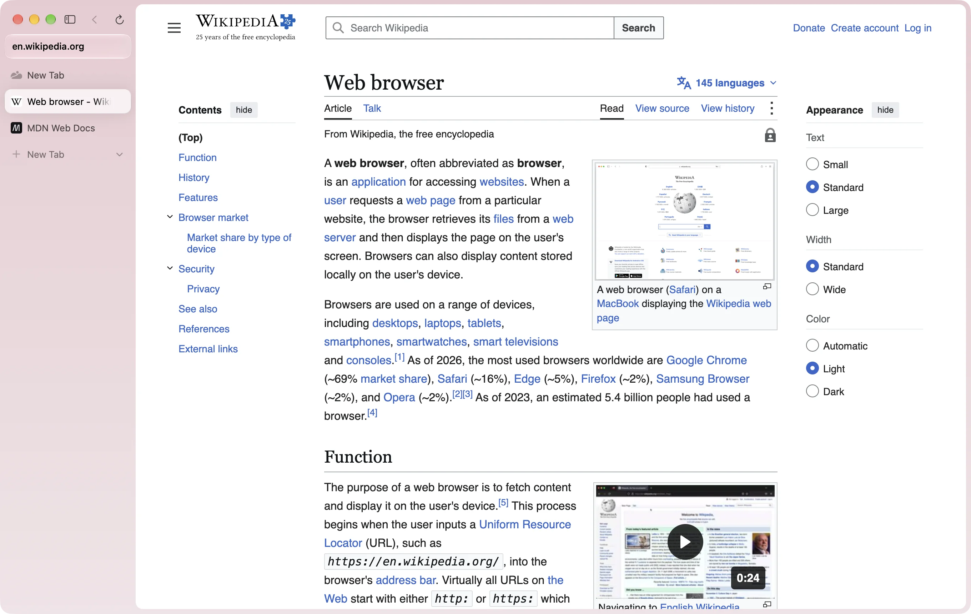Collapse the Security contents section
This screenshot has height=614, width=971.
tap(170, 268)
